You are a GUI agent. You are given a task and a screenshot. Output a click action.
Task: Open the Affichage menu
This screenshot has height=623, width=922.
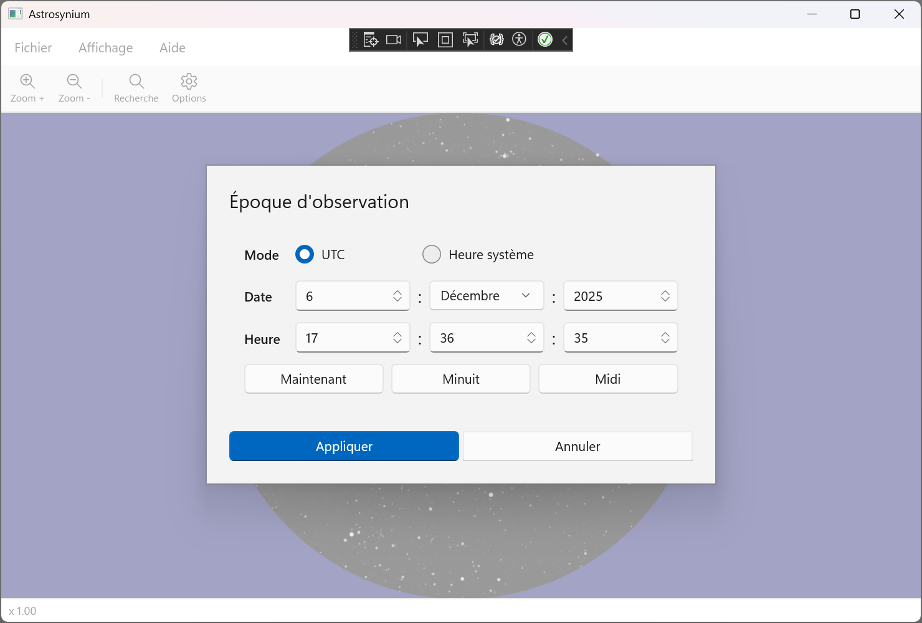[105, 48]
